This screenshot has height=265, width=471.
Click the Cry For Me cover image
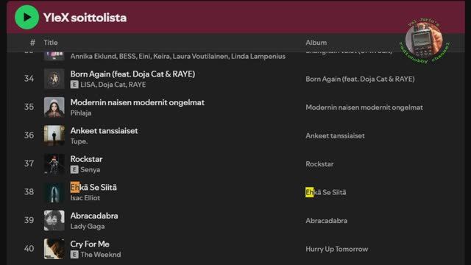pos(54,249)
